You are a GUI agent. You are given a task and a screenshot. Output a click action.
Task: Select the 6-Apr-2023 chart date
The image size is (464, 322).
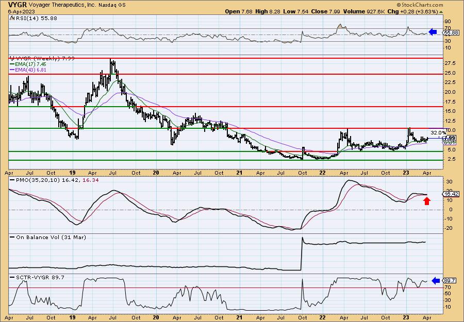tap(21, 11)
